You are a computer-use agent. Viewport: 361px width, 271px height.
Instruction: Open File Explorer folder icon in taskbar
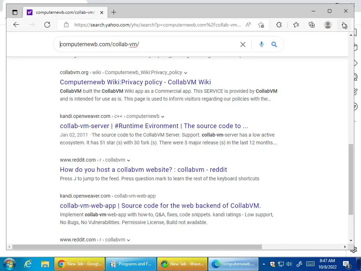click(45, 264)
